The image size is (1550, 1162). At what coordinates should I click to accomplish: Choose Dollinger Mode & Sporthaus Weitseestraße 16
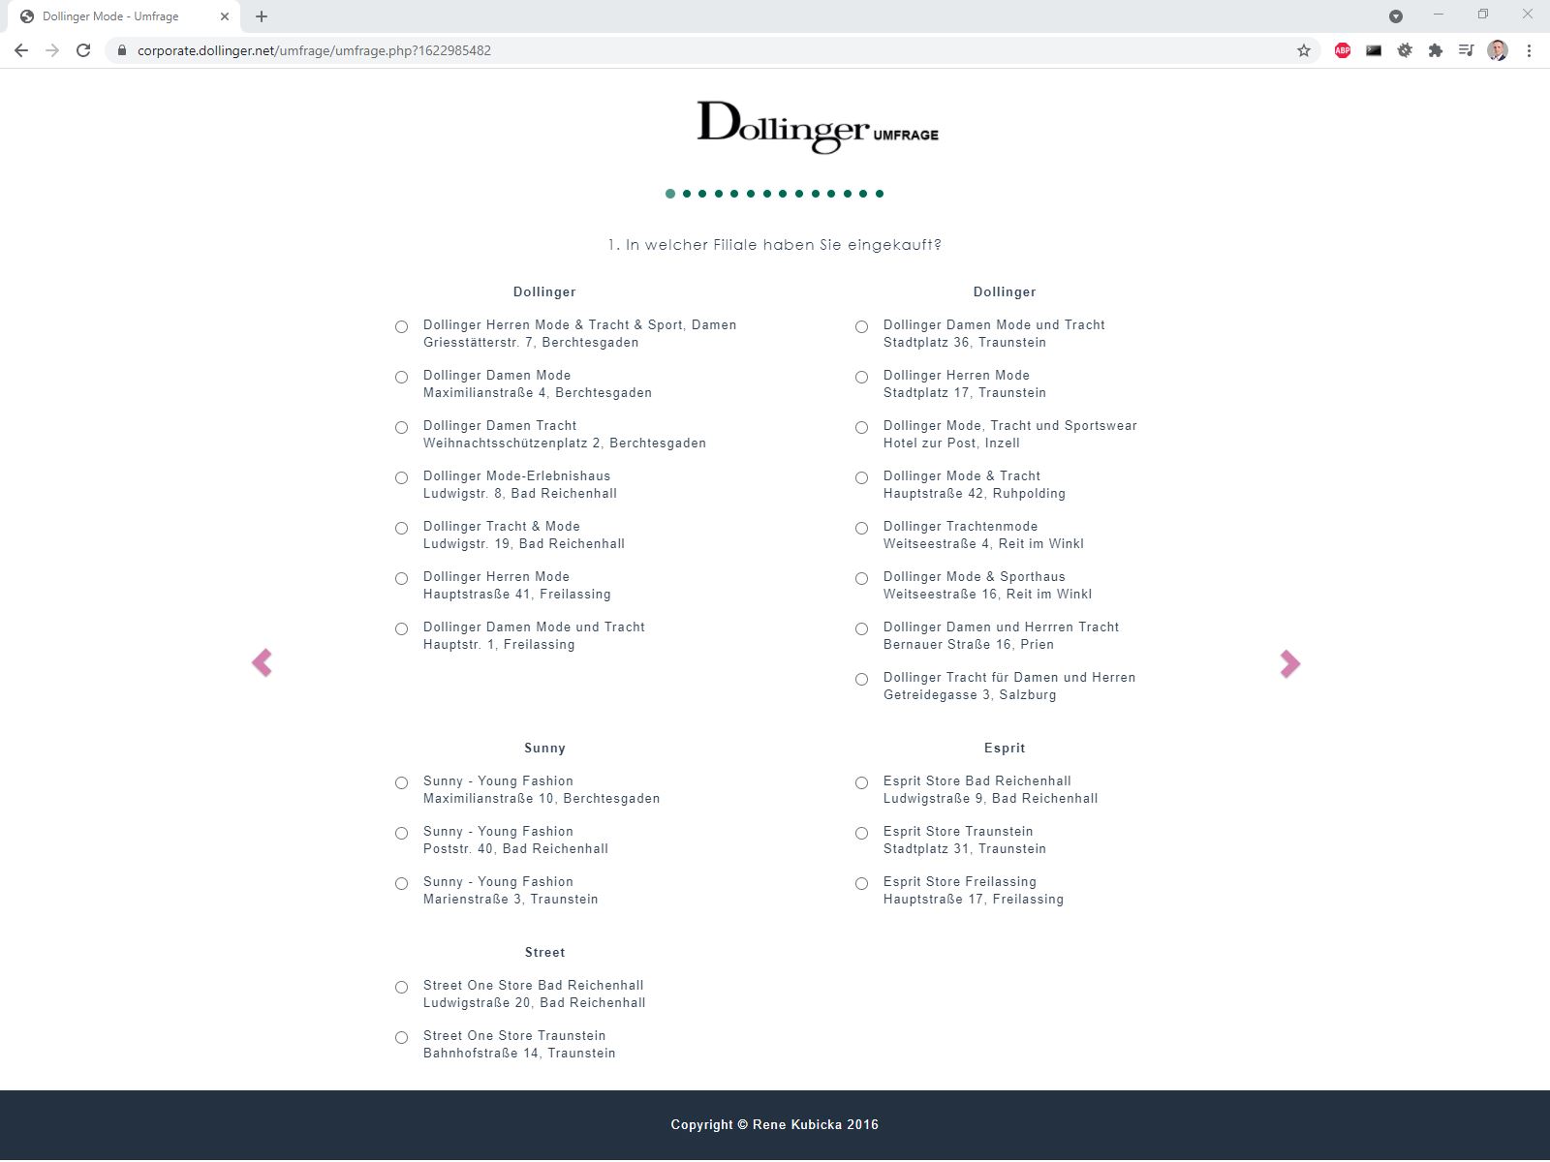861,579
